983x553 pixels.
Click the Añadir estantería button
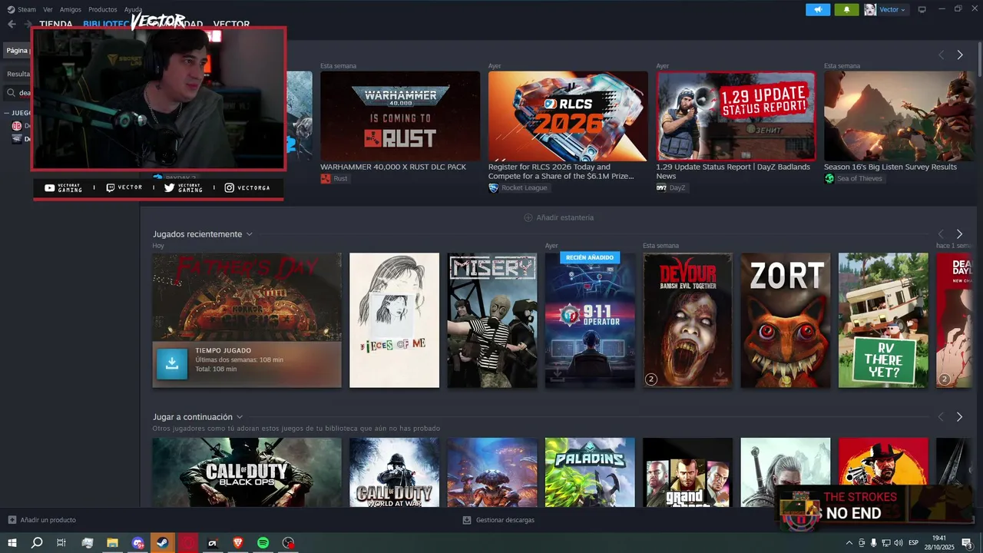559,217
